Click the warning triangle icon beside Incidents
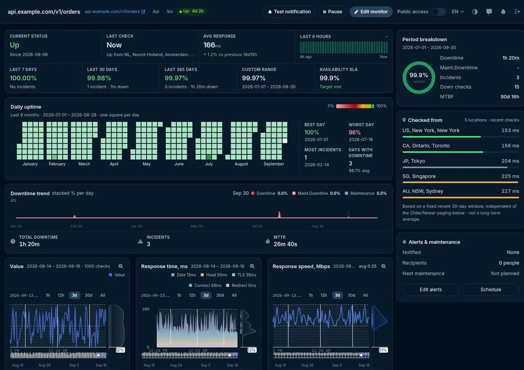 [140, 241]
